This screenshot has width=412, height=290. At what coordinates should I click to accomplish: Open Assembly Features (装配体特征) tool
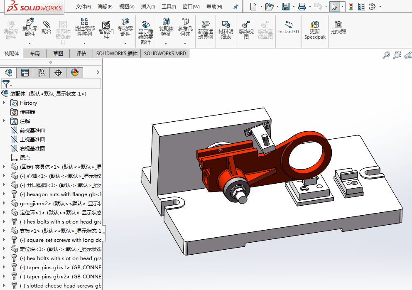click(166, 27)
